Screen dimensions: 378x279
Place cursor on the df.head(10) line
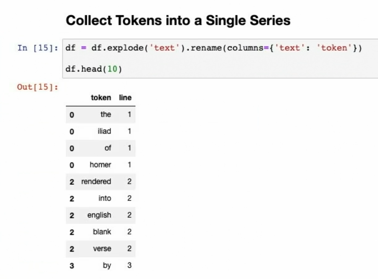(x=94, y=69)
